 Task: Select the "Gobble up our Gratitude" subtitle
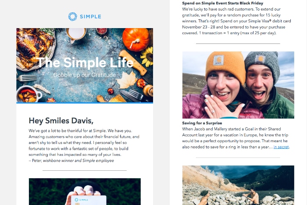point(85,75)
